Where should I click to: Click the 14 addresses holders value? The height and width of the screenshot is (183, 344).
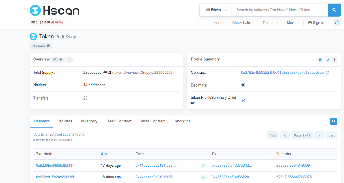(x=94, y=85)
